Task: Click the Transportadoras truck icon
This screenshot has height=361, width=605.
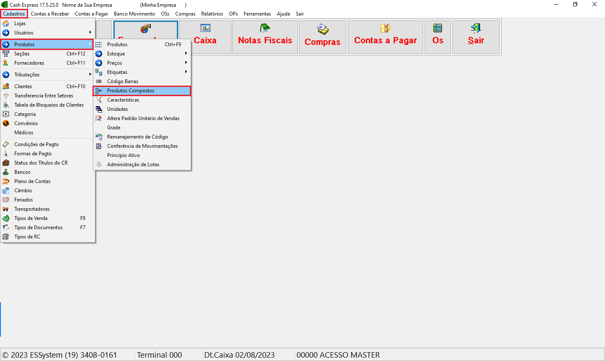Action: (x=6, y=209)
